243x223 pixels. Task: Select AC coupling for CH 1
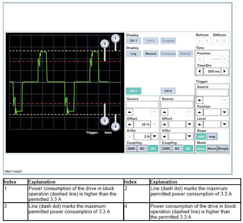[142, 149]
